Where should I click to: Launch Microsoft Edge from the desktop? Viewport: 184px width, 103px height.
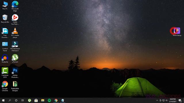15,6
